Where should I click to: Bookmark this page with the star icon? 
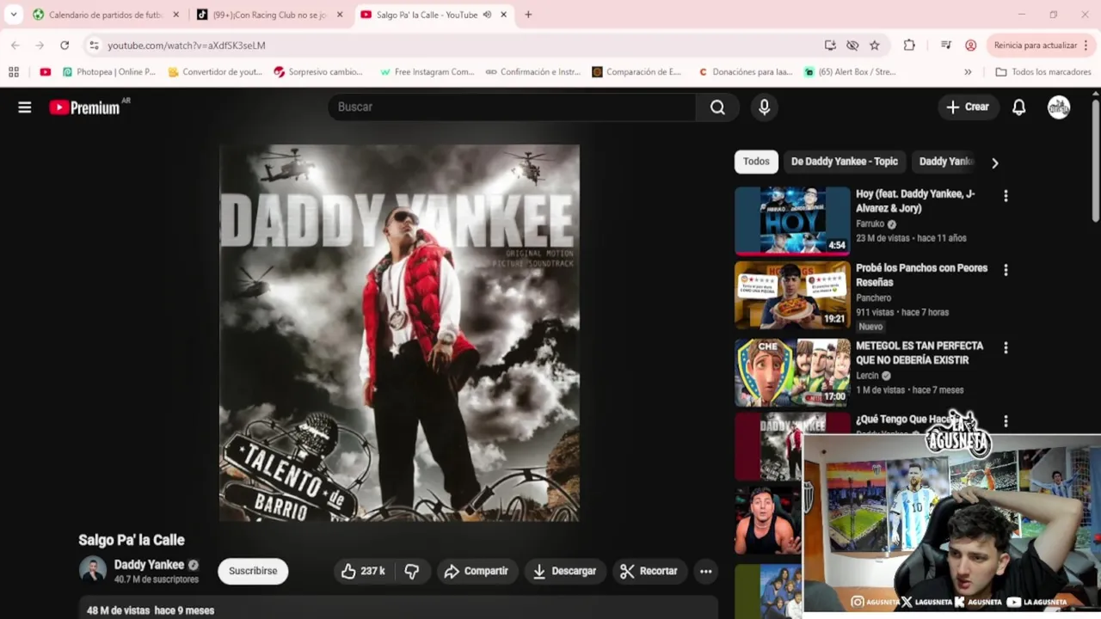click(875, 45)
